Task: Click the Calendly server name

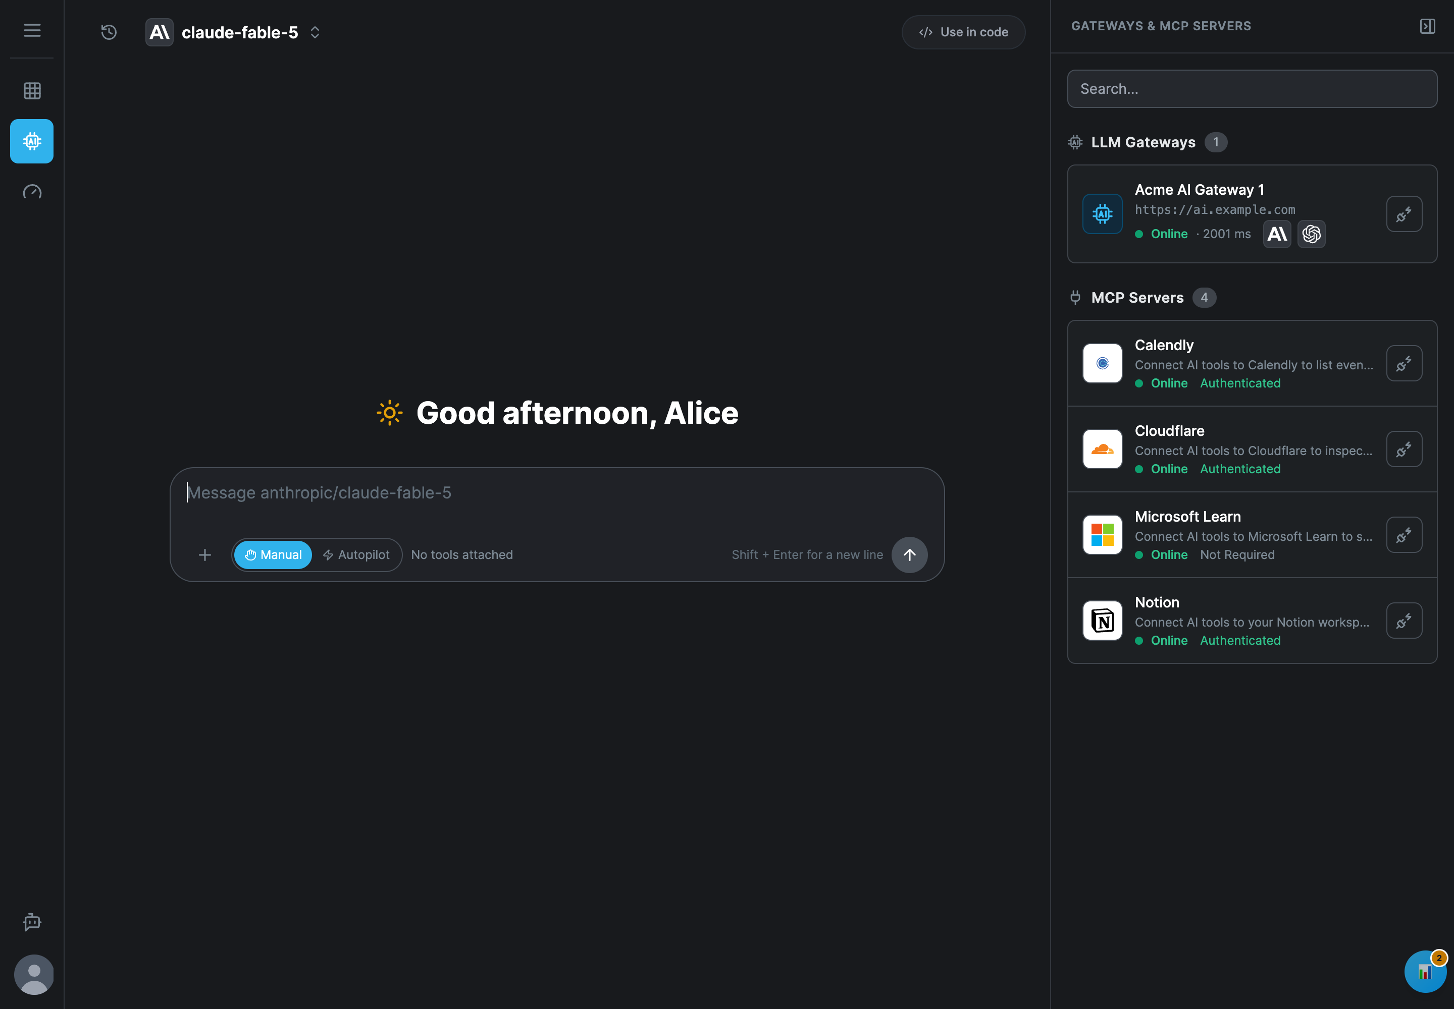Action: tap(1164, 345)
